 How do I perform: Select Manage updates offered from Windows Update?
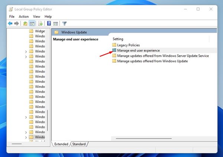[152, 61]
